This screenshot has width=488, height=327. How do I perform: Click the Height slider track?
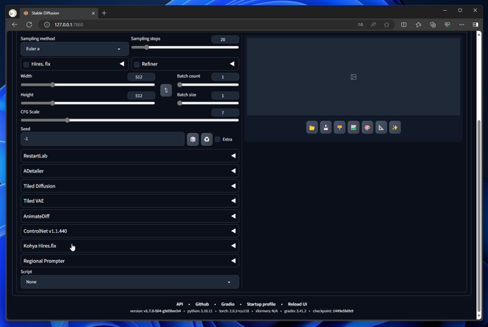click(88, 103)
